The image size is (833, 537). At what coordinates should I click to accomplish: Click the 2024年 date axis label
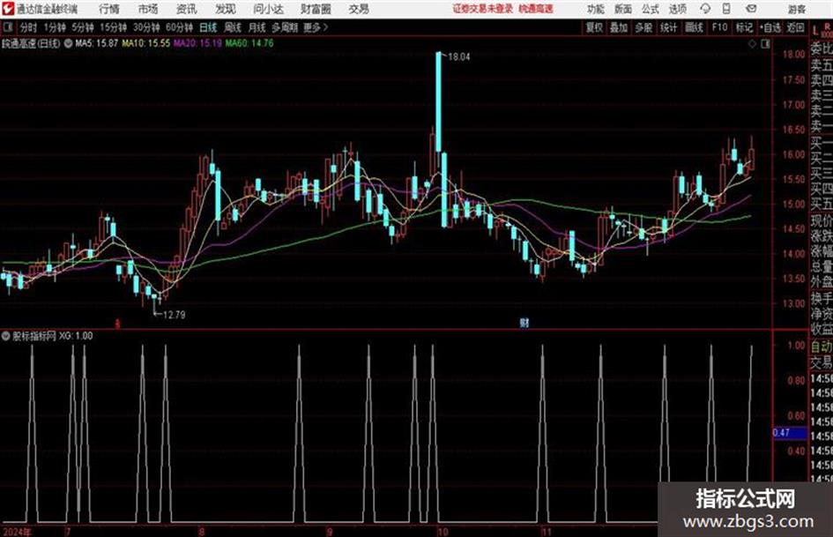[x=17, y=532]
